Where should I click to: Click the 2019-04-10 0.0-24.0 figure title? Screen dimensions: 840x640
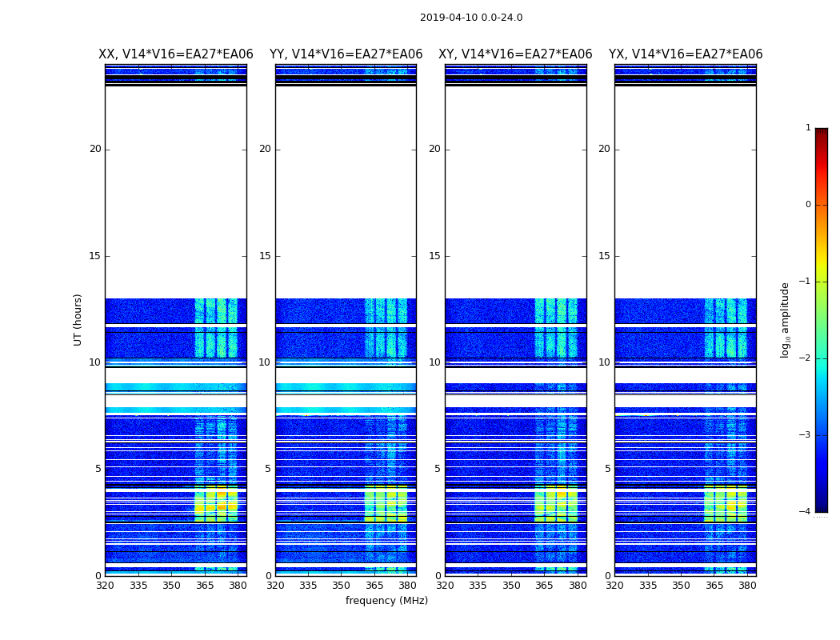click(471, 18)
